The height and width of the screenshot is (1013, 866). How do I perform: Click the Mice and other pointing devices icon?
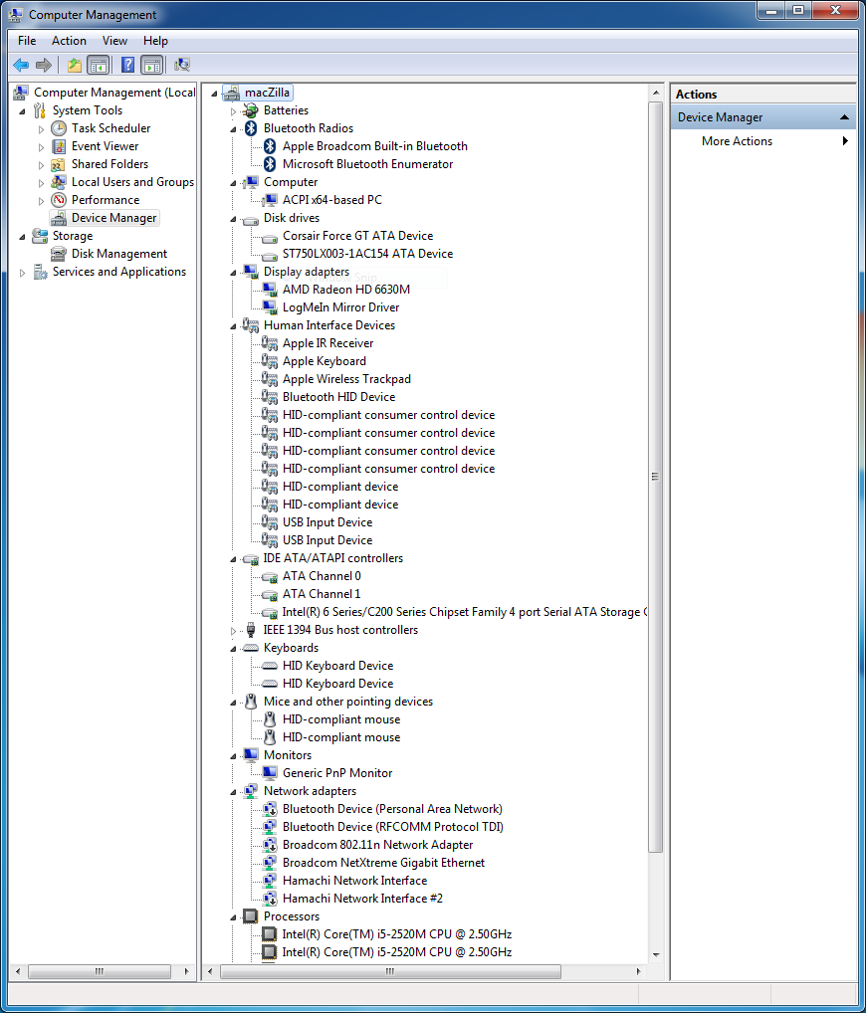251,702
